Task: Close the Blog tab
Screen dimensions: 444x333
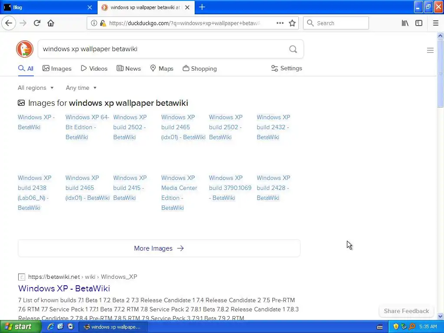Action: (x=89, y=7)
